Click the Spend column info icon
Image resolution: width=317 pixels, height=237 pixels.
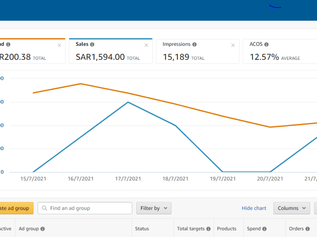click(264, 229)
